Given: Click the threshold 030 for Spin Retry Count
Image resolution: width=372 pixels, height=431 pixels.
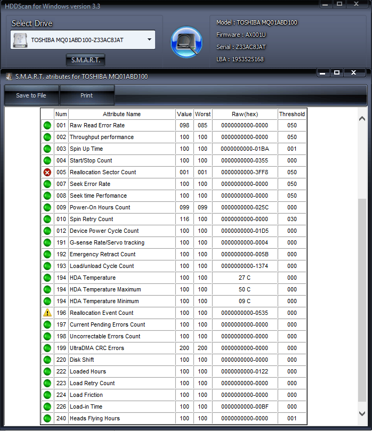Looking at the screenshot, I should pos(292,219).
